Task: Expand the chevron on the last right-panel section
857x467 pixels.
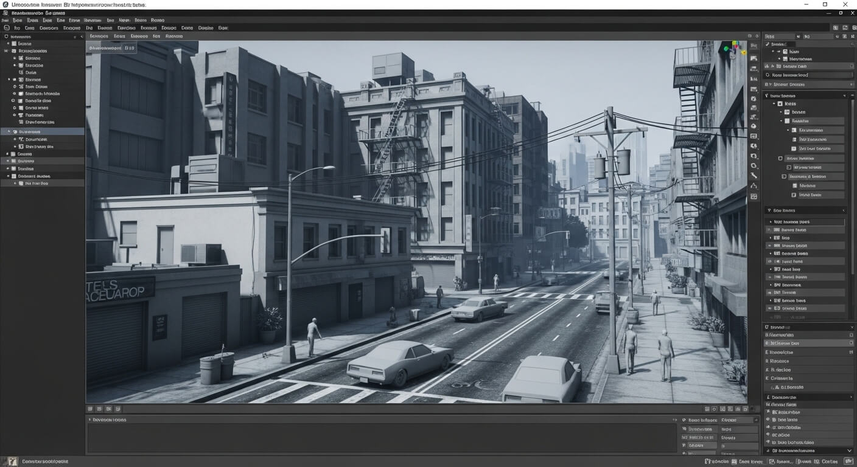Action: tap(849, 451)
